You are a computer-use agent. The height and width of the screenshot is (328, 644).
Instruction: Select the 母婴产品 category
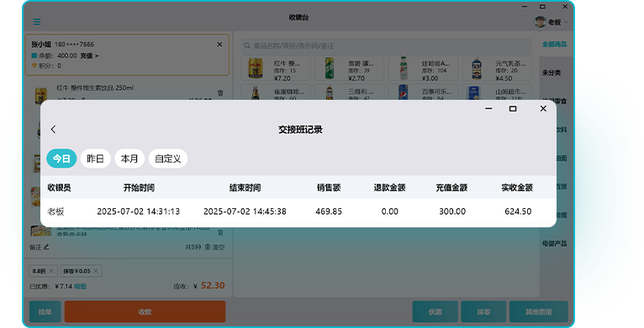coord(554,243)
